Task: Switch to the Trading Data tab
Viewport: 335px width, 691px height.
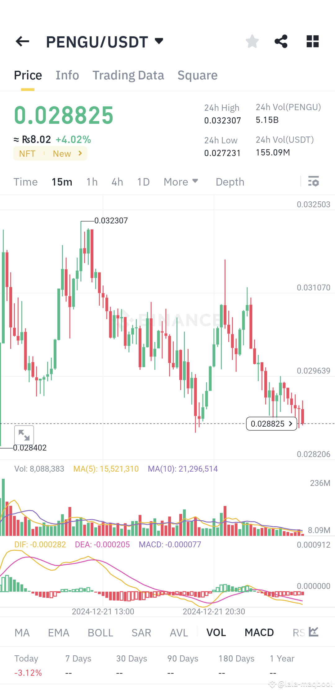Action: [x=128, y=75]
